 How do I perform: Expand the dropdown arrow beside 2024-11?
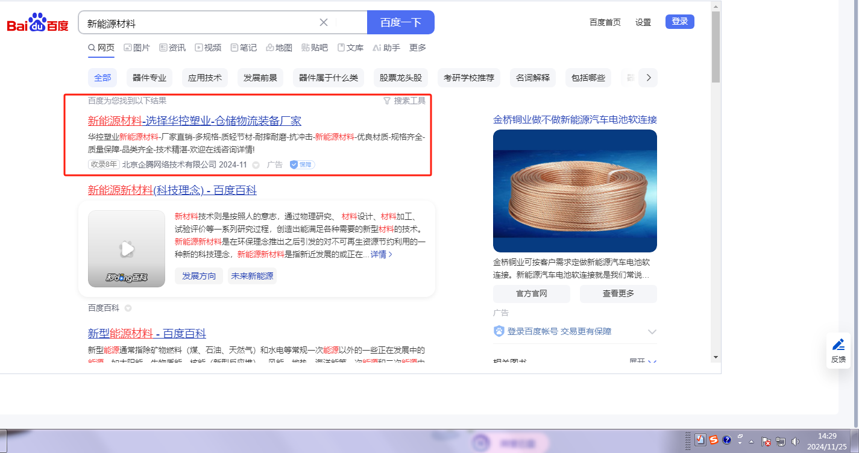pos(256,165)
